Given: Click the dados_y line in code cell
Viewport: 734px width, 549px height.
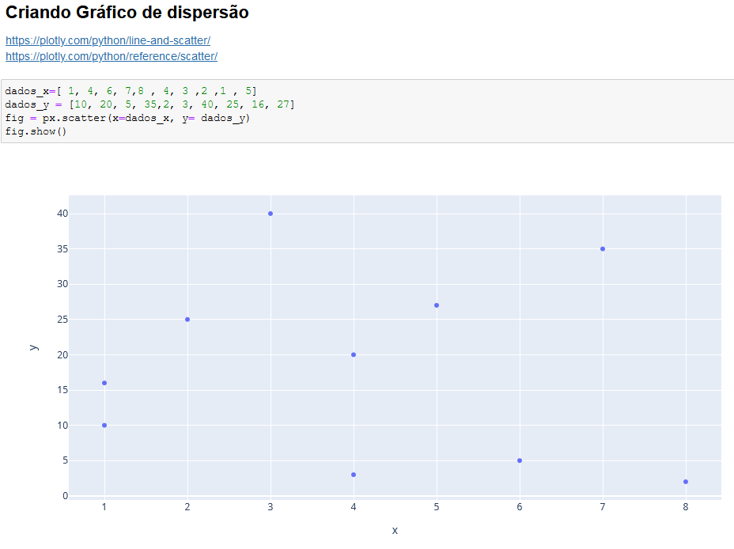Looking at the screenshot, I should click(149, 104).
